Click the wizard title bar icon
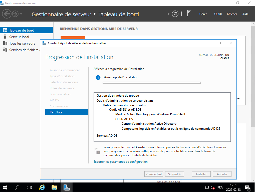The width and height of the screenshot is (255, 192). (44, 43)
